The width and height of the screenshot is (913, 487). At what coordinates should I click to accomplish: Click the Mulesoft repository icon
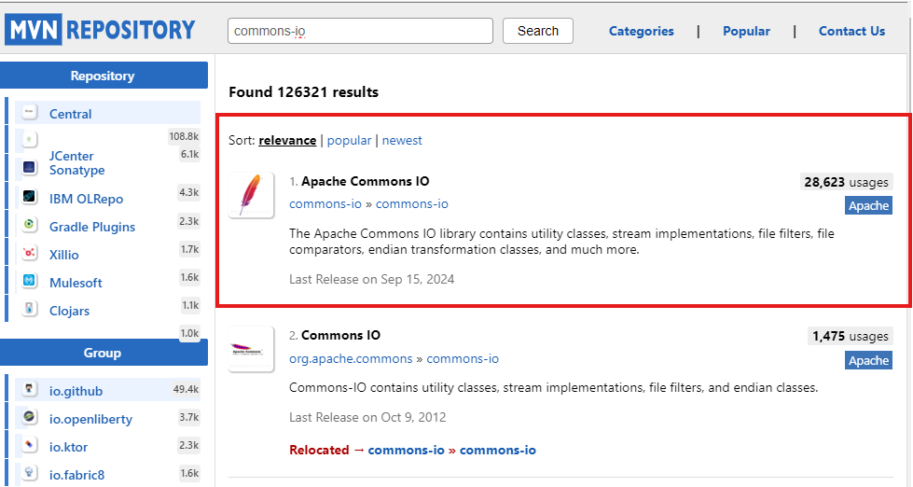30,280
